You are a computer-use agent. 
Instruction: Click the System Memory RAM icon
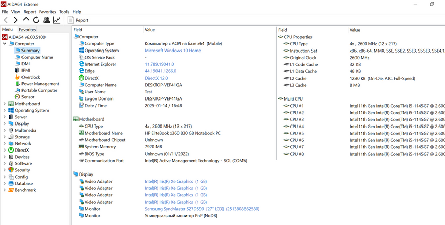[x=81, y=147]
